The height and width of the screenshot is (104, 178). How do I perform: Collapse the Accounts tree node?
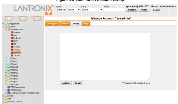pos(3,26)
